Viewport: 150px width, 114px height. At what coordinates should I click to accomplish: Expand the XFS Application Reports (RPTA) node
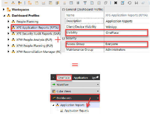8,27
